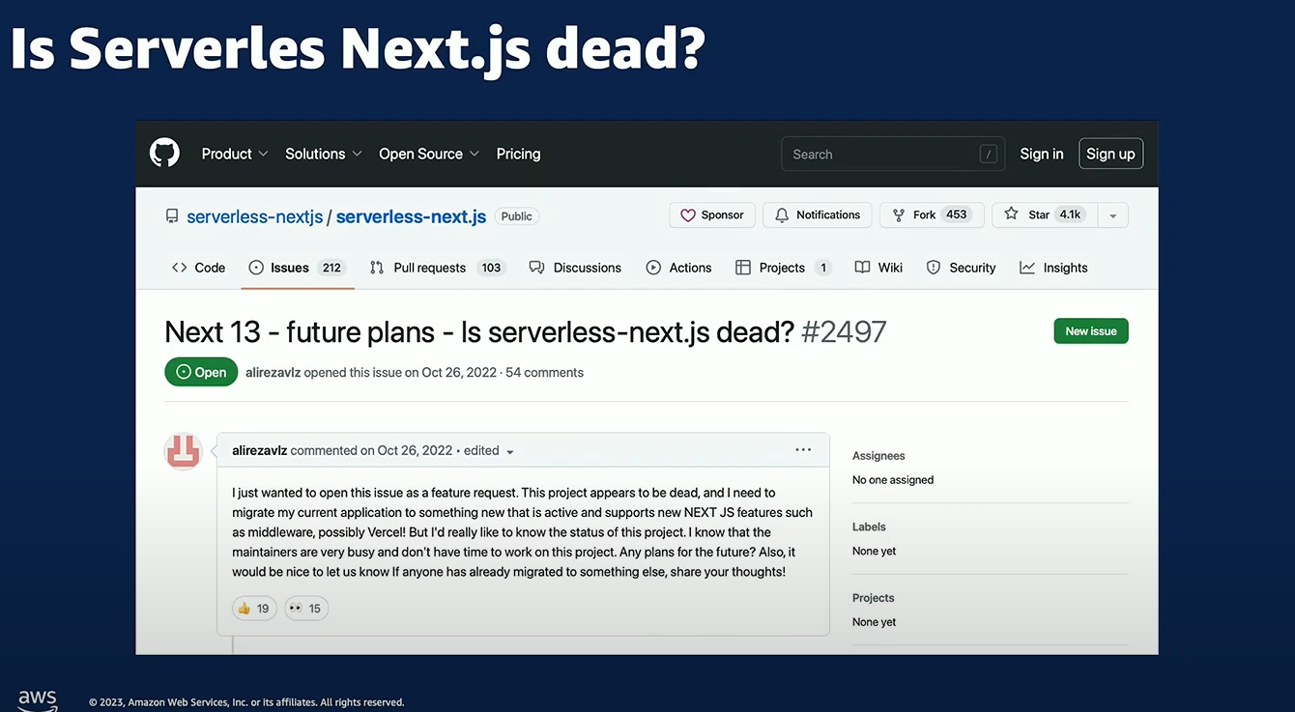The width and height of the screenshot is (1295, 712).
Task: Click the eyes reaction 15
Action: coord(306,608)
